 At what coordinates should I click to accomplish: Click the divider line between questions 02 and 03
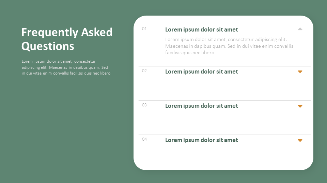pyautogui.click(x=224, y=100)
